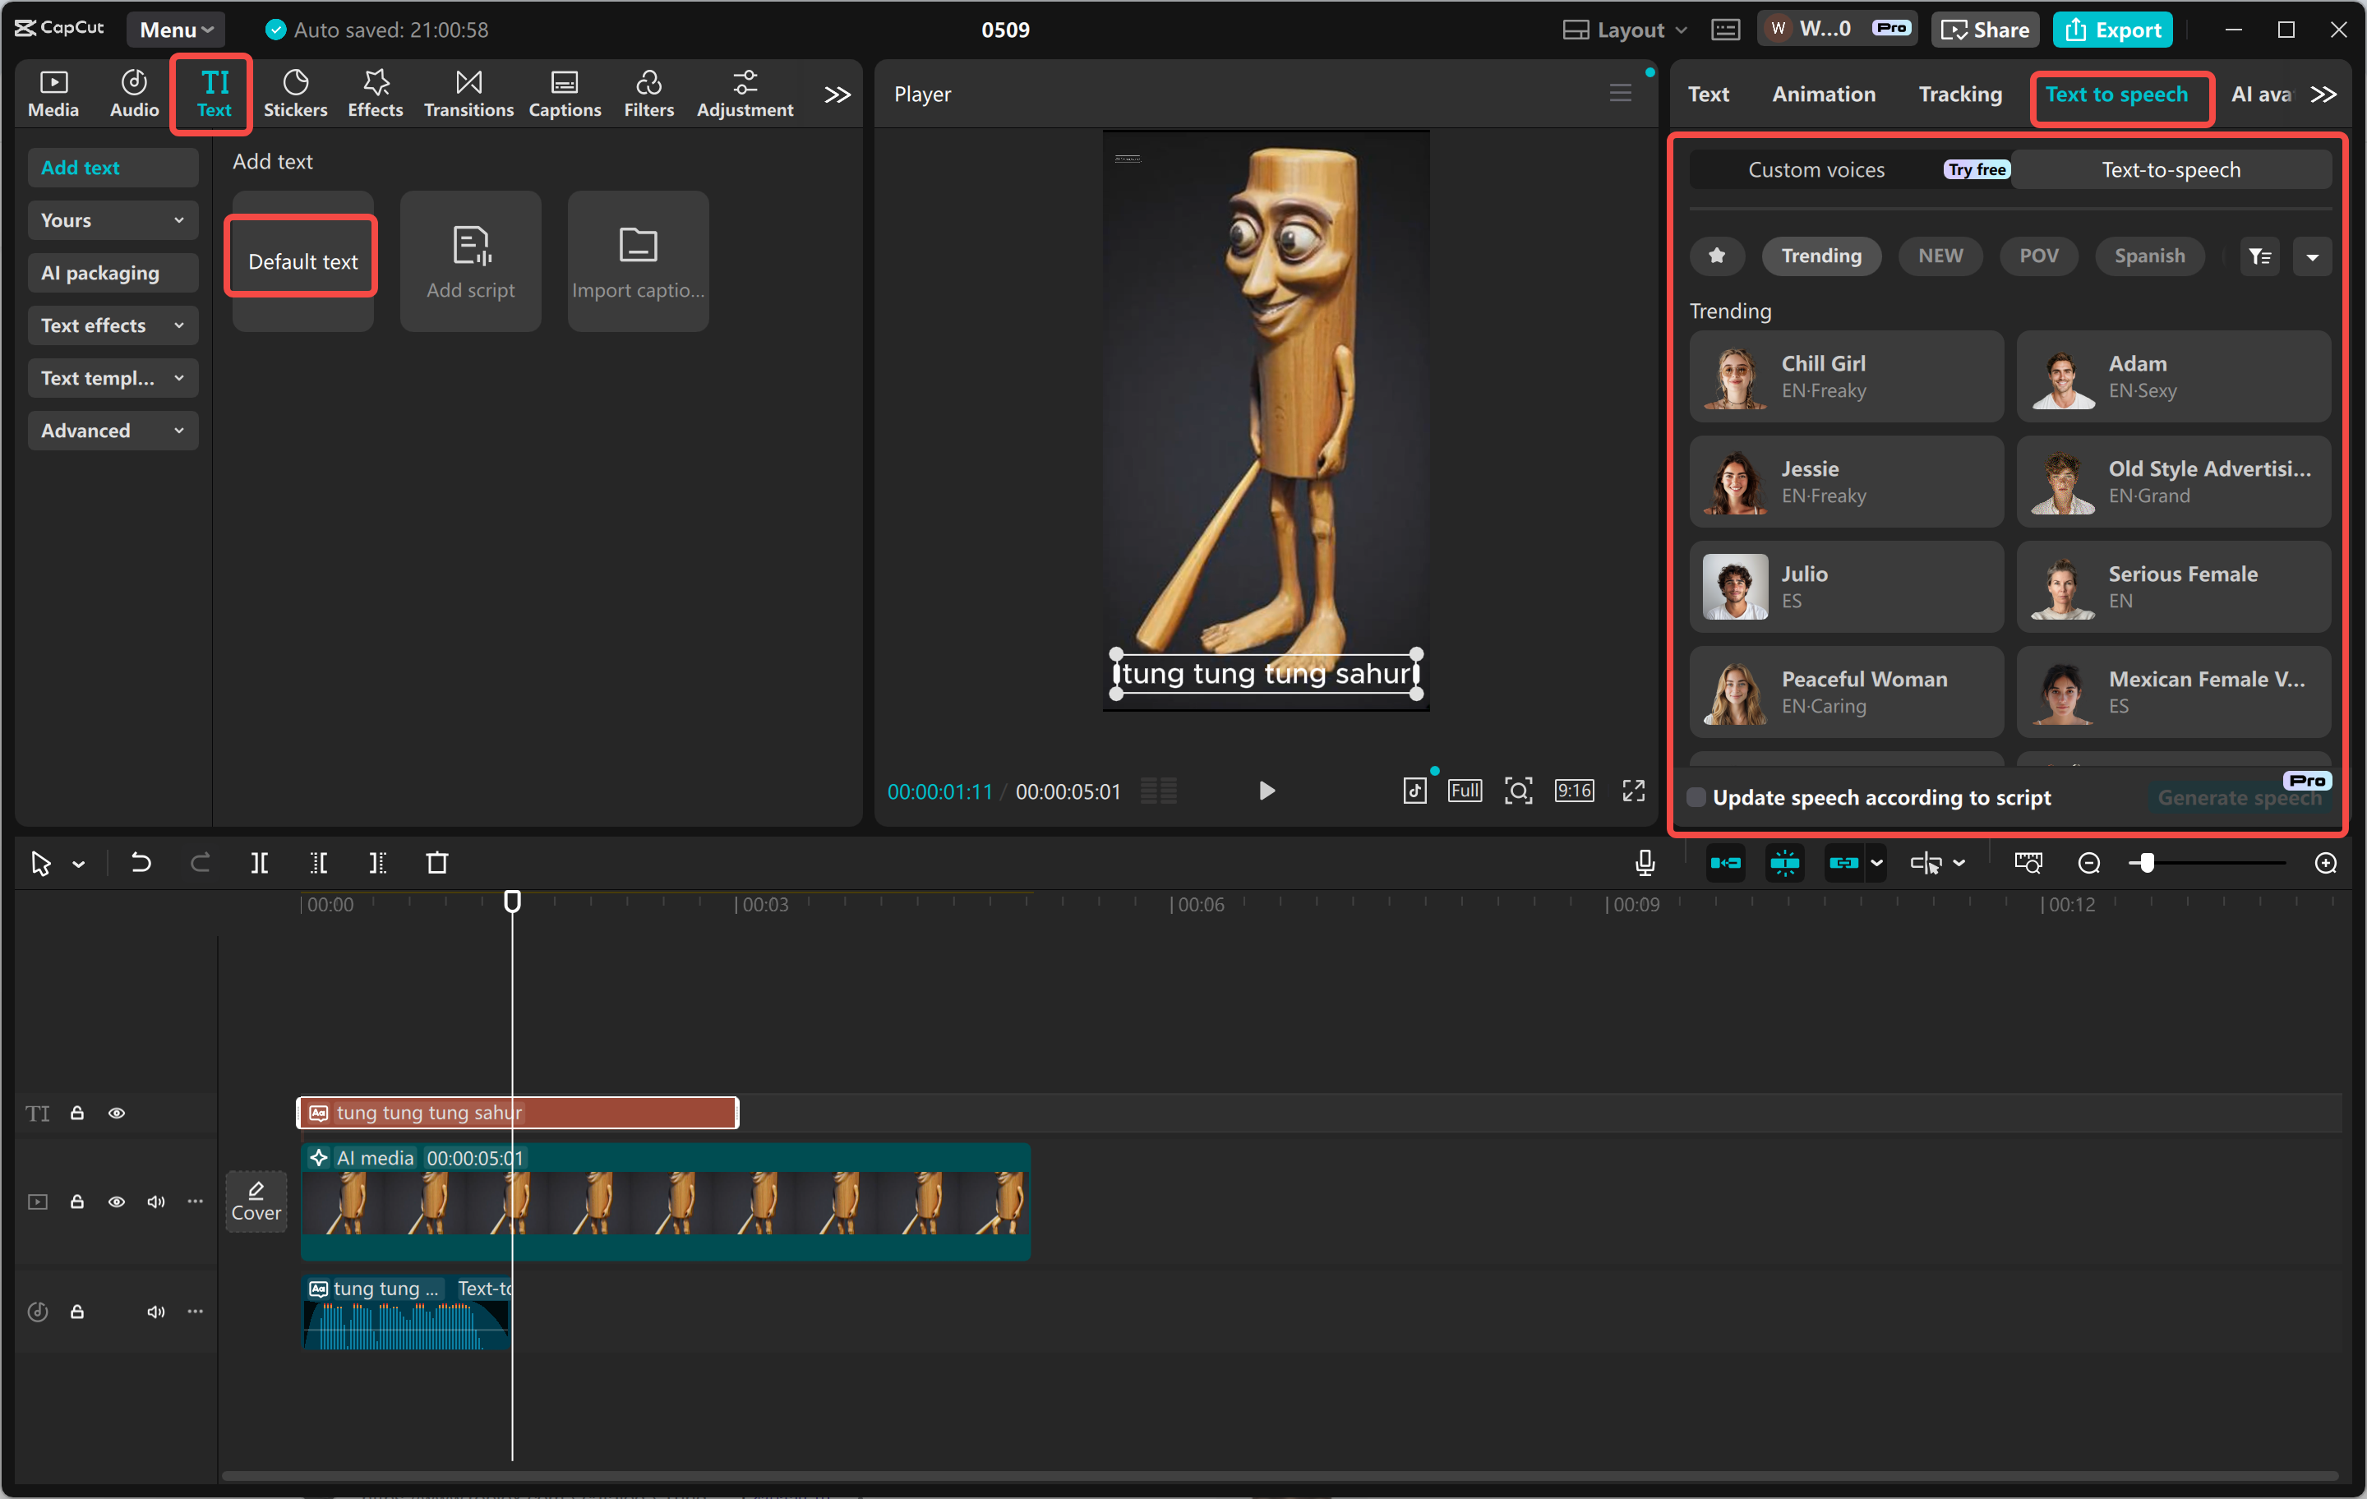Open the Menu dropdown
The height and width of the screenshot is (1499, 2367).
coord(175,30)
